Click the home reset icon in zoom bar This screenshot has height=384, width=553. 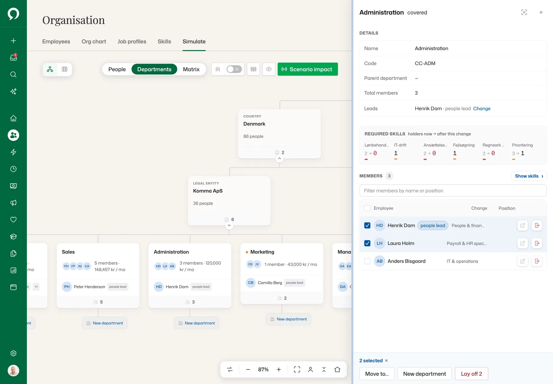click(x=337, y=369)
